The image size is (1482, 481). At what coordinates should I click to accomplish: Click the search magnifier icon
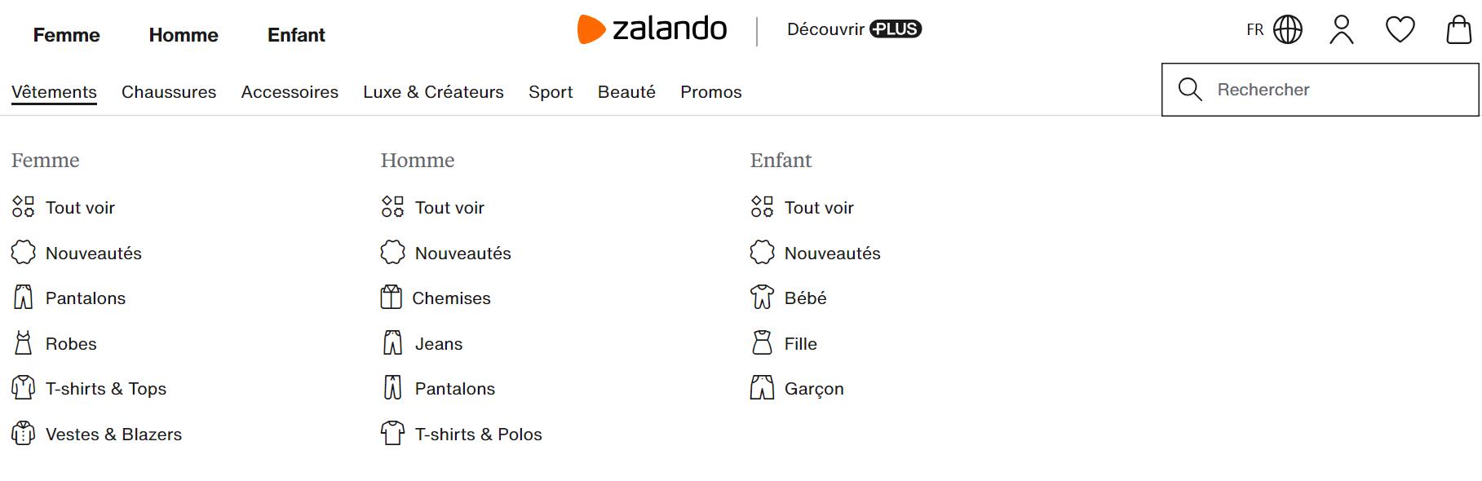click(1190, 90)
